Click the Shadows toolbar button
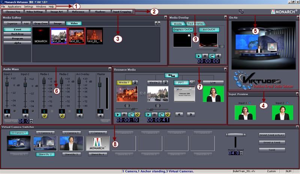Image resolution: width=300 pixels, height=174 pixels. pyautogui.click(x=100, y=12)
